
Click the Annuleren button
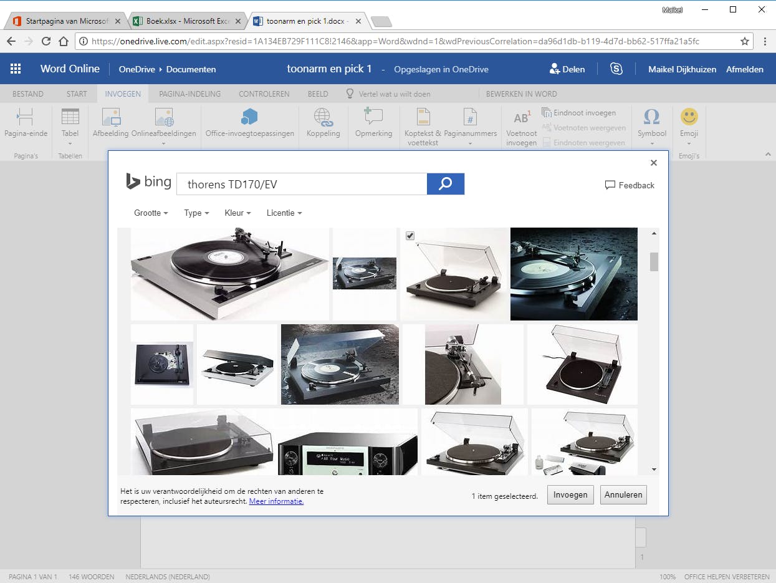tap(623, 494)
